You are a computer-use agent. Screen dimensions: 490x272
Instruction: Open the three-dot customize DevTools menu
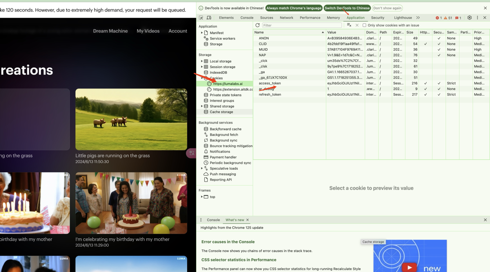point(477,17)
